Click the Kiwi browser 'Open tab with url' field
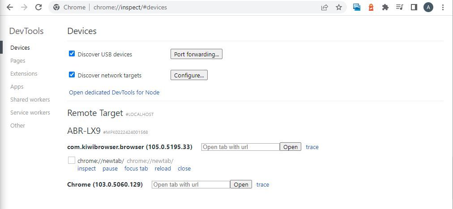 coord(241,147)
